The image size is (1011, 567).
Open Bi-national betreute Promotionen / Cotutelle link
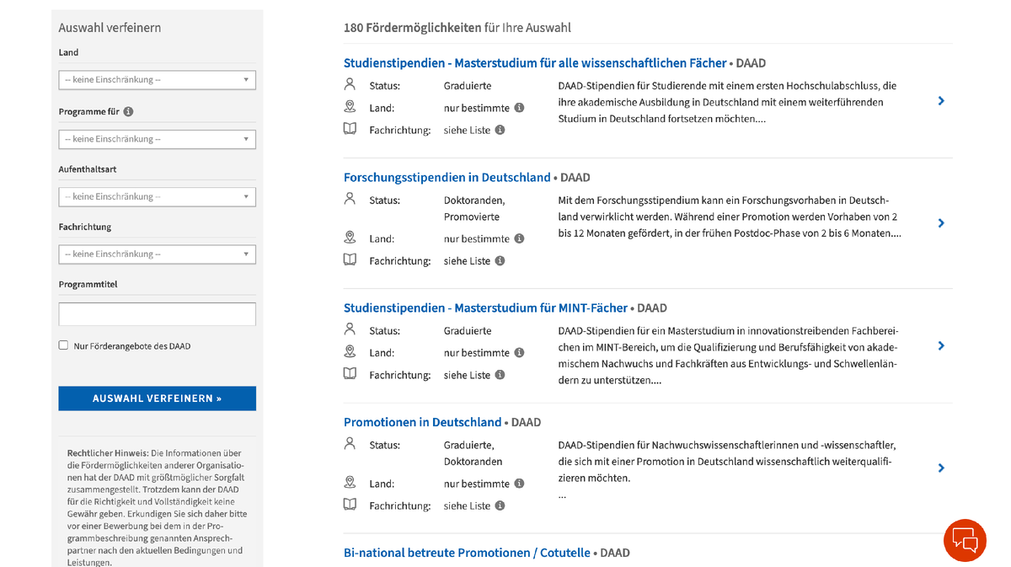click(467, 553)
